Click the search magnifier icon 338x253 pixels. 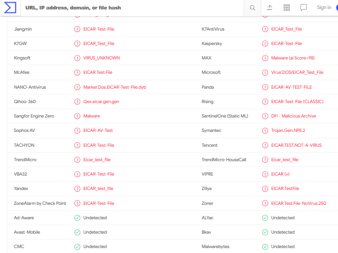pyautogui.click(x=252, y=8)
